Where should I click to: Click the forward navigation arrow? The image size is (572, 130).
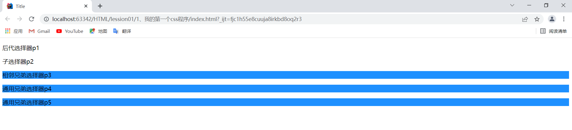coord(19,19)
